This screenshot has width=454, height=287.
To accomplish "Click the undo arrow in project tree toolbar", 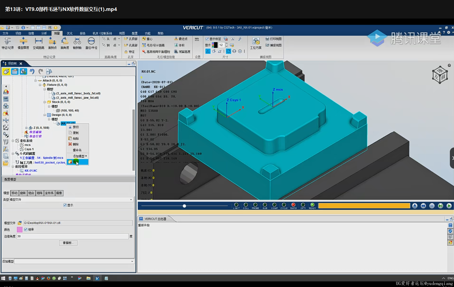I will click(32, 71).
